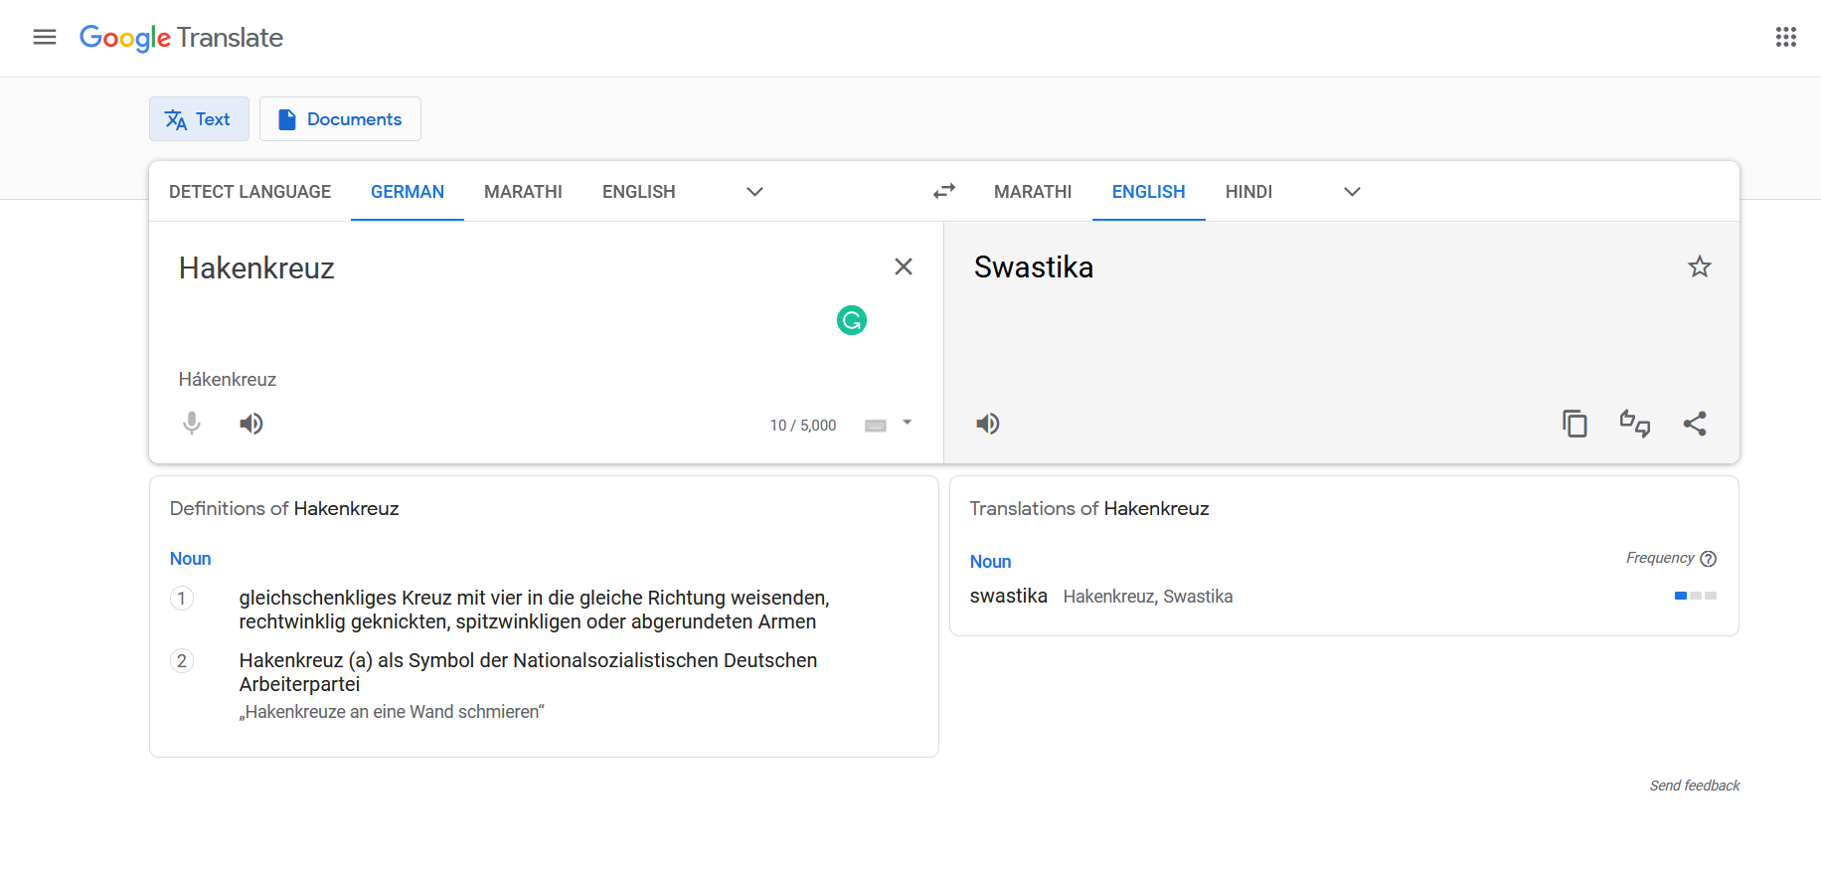The image size is (1821, 878).
Task: Suggest an edit to translation
Action: tap(1635, 424)
